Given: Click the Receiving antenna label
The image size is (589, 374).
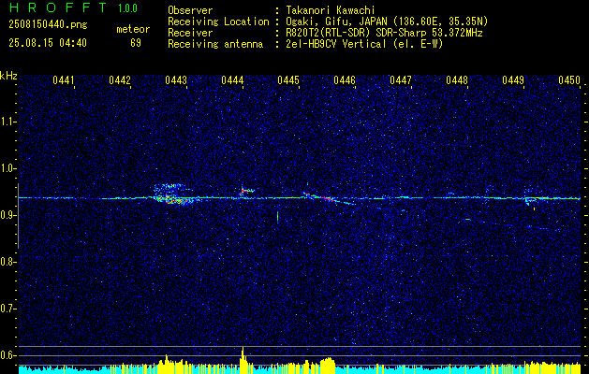Looking at the screenshot, I should tap(215, 44).
